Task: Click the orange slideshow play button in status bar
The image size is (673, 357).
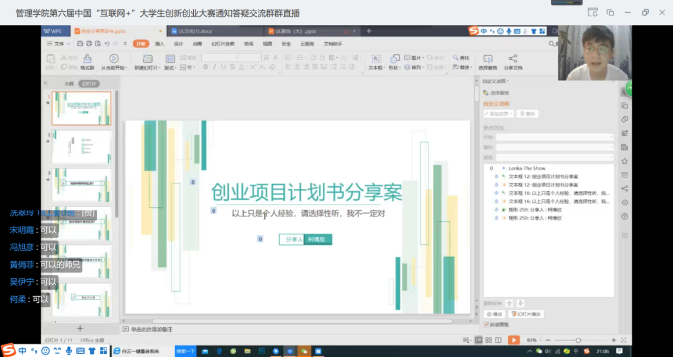Action: coord(513,340)
